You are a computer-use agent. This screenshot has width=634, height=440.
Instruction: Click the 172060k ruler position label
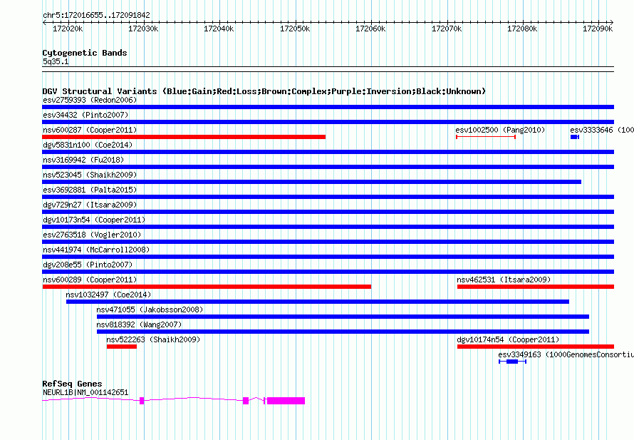(x=370, y=29)
